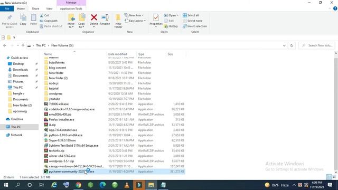Open VLC media player from taskbar

coord(127,185)
